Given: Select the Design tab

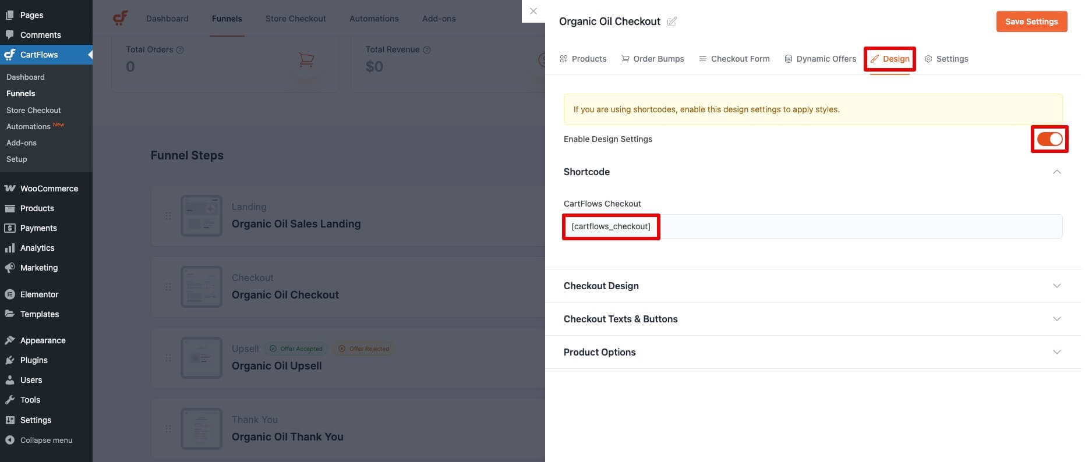Looking at the screenshot, I should point(890,59).
